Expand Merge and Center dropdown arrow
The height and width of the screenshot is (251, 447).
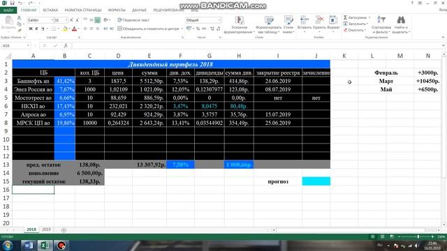click(182, 29)
